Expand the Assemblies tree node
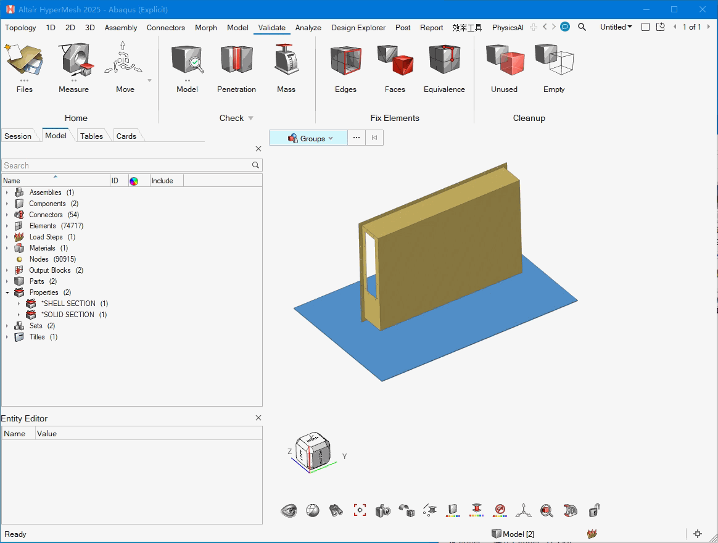 [7, 193]
